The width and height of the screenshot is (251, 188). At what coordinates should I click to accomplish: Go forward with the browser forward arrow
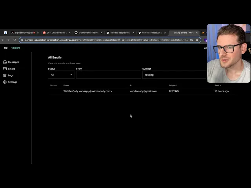point(9,40)
